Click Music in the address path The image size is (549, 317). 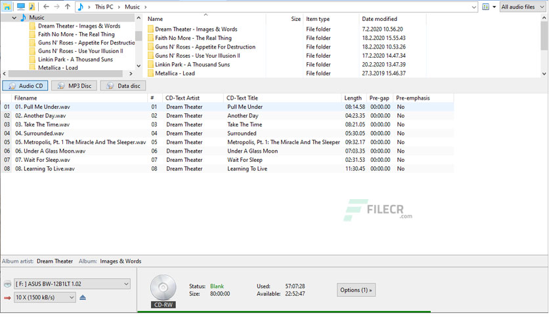click(x=132, y=7)
